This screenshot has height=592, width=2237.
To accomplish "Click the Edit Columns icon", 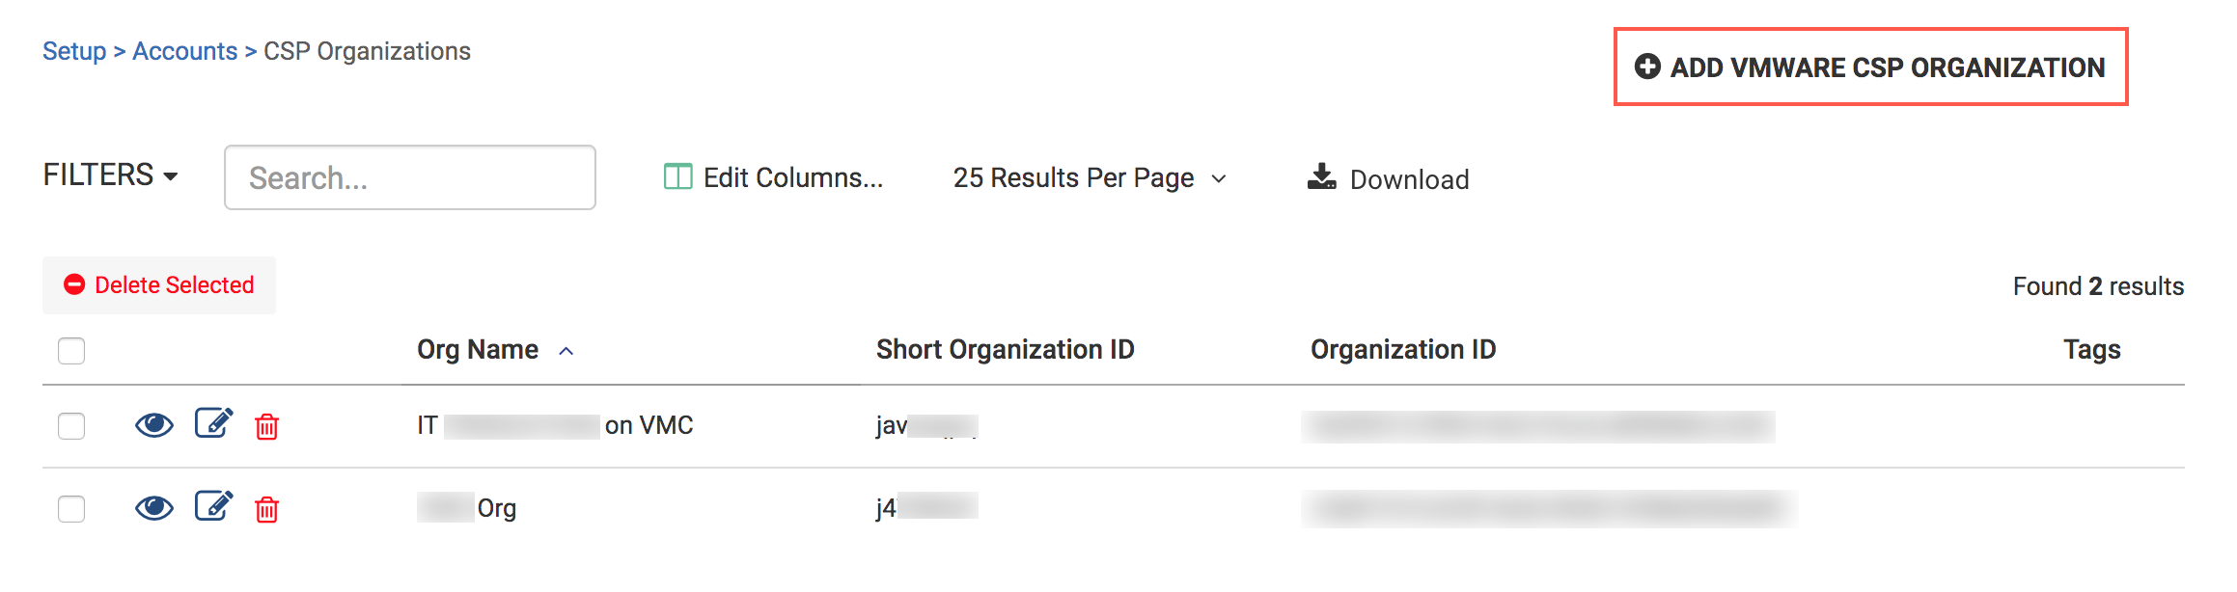I will pos(677,177).
